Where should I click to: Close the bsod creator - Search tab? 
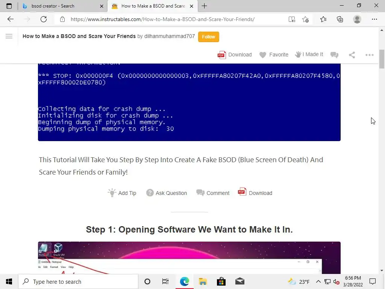[102, 6]
